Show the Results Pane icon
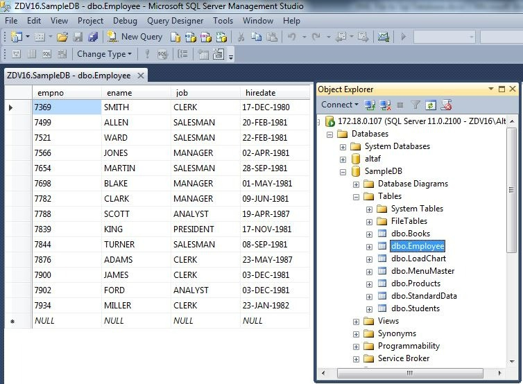The height and width of the screenshot is (384, 523). click(x=62, y=54)
